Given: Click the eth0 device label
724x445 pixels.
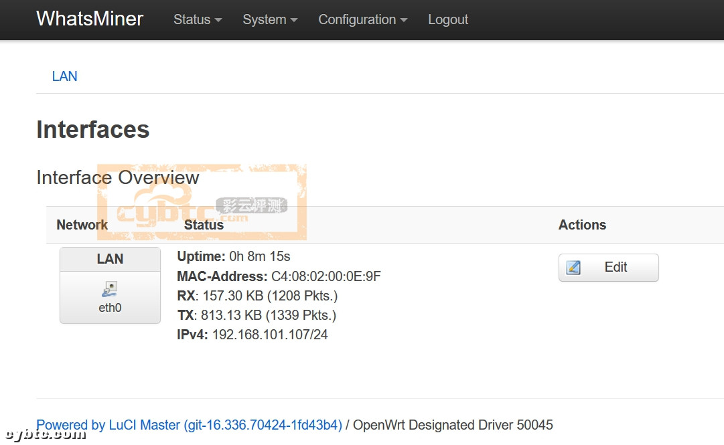Looking at the screenshot, I should [x=110, y=308].
